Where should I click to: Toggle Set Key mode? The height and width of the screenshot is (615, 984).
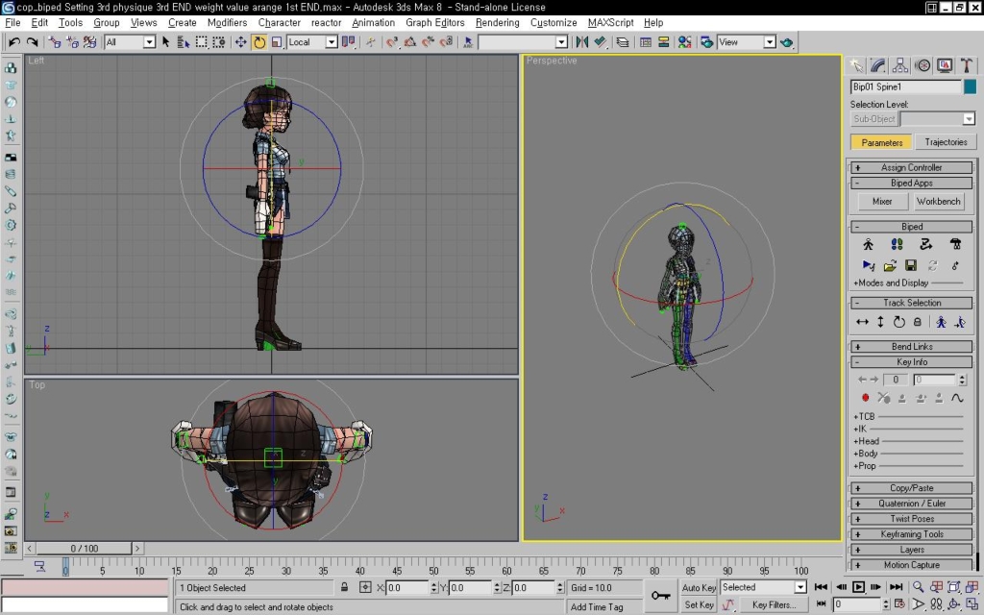tap(699, 604)
